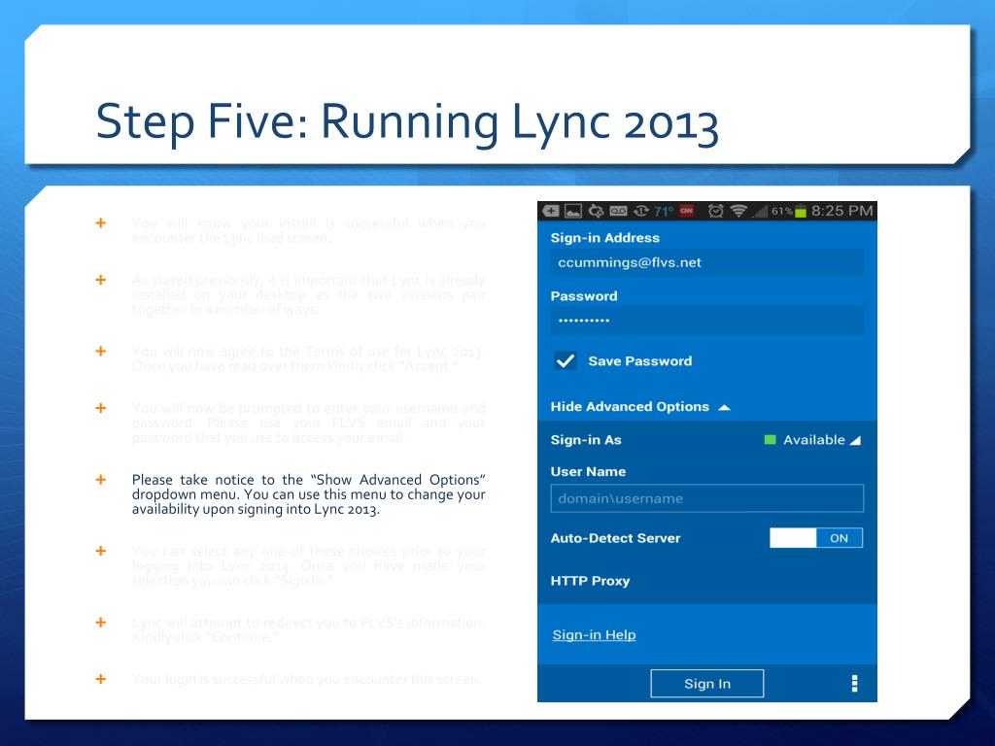Click the Auto-Detect Server label

click(x=615, y=538)
